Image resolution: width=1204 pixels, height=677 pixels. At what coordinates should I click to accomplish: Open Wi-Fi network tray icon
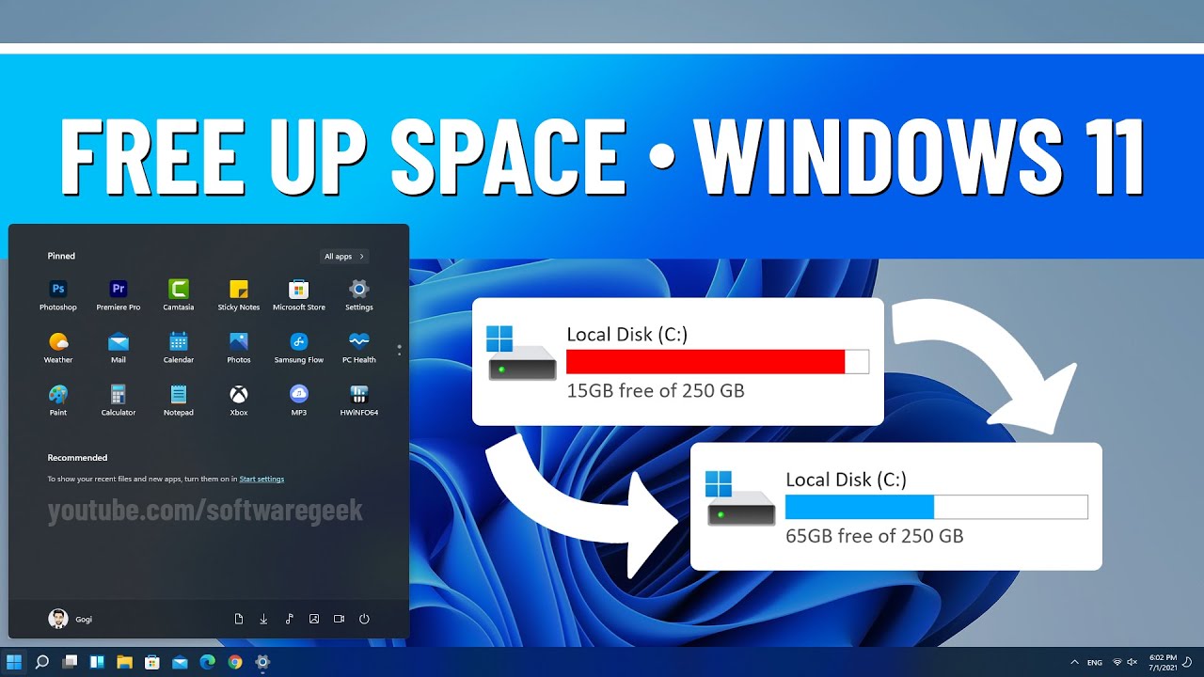pyautogui.click(x=1117, y=662)
